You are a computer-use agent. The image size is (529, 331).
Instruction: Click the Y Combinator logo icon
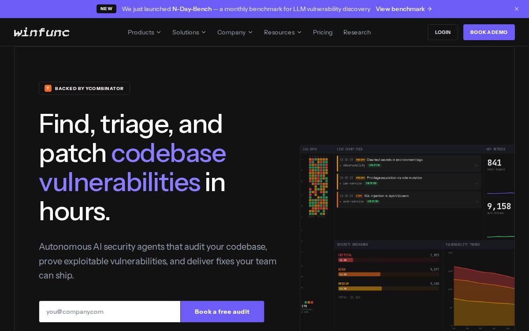(48, 88)
